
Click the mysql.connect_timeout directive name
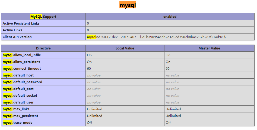click(x=22, y=68)
